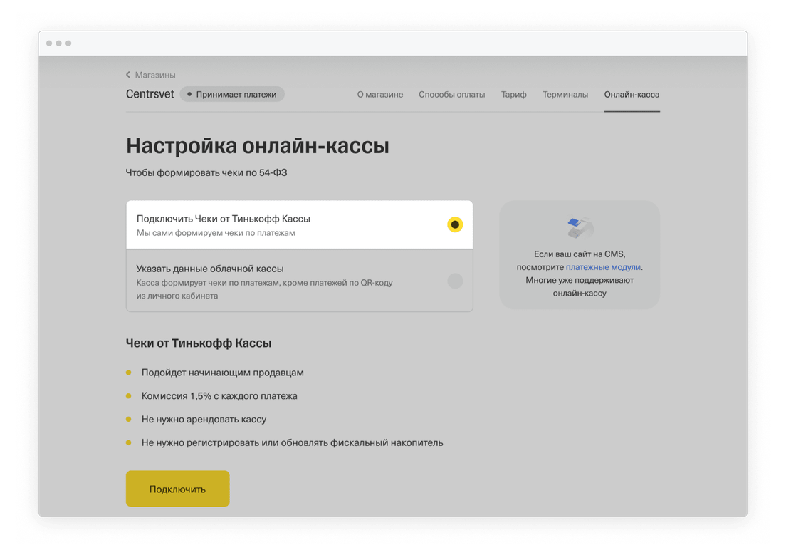Switch to Терминалы tab
This screenshot has width=786, height=555.
[x=565, y=94]
